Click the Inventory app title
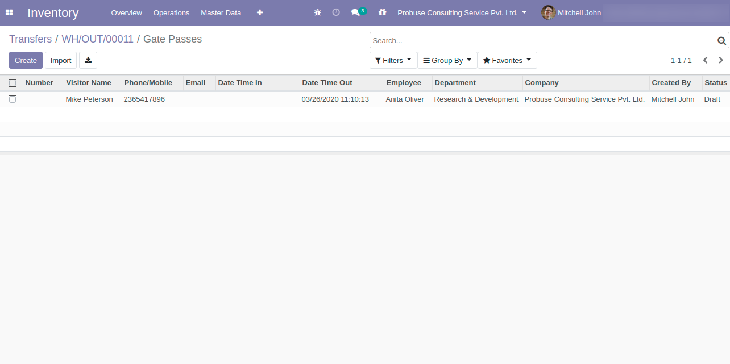Screen dimensions: 730x364 tap(53, 12)
